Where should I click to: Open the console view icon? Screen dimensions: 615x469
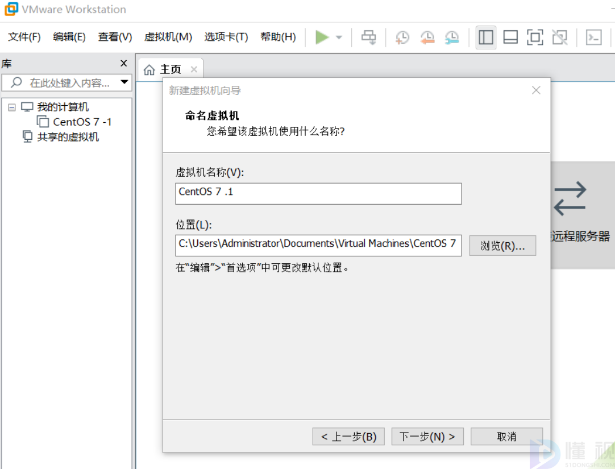click(594, 38)
